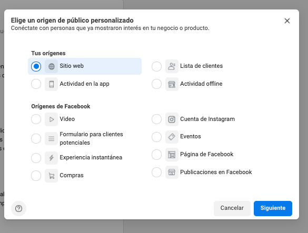The width and height of the screenshot is (308, 233).
Task: Open help with the question mark icon
Action: [x=18, y=208]
